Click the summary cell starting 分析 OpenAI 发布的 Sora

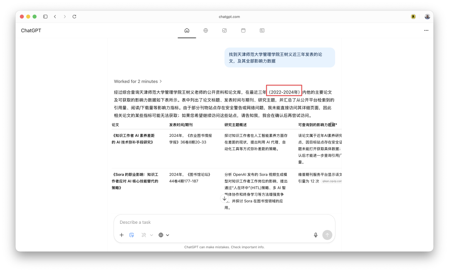[x=256, y=191]
